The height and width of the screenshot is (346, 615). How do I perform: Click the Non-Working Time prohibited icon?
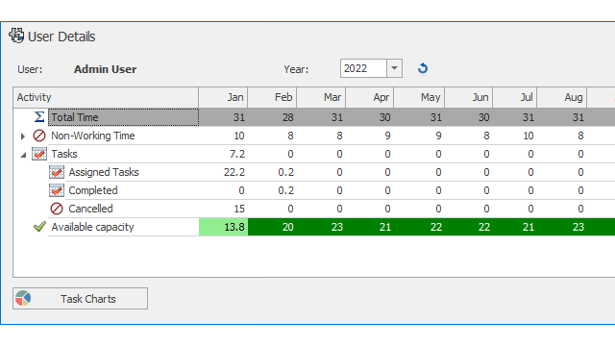pyautogui.click(x=39, y=136)
